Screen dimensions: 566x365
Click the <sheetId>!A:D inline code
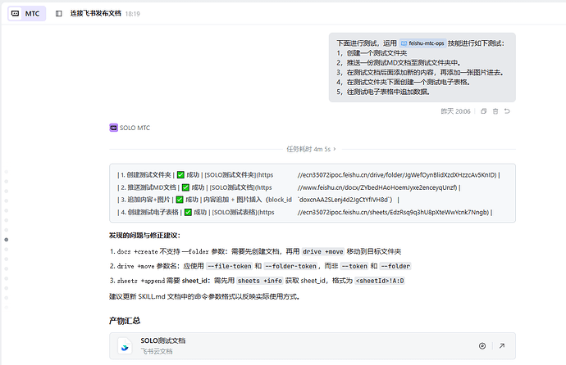pos(380,281)
